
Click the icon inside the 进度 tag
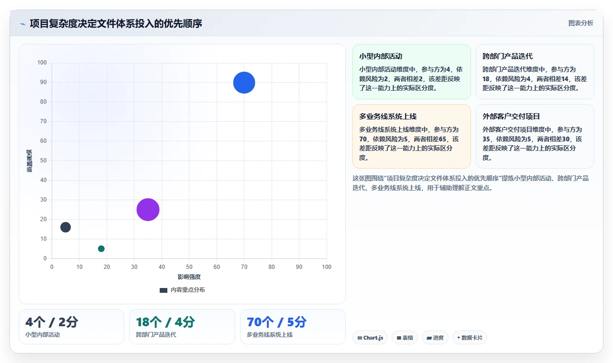pos(429,338)
